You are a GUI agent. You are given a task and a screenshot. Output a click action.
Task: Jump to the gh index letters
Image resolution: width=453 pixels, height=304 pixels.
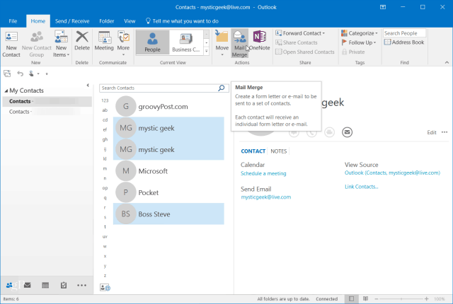point(105,139)
